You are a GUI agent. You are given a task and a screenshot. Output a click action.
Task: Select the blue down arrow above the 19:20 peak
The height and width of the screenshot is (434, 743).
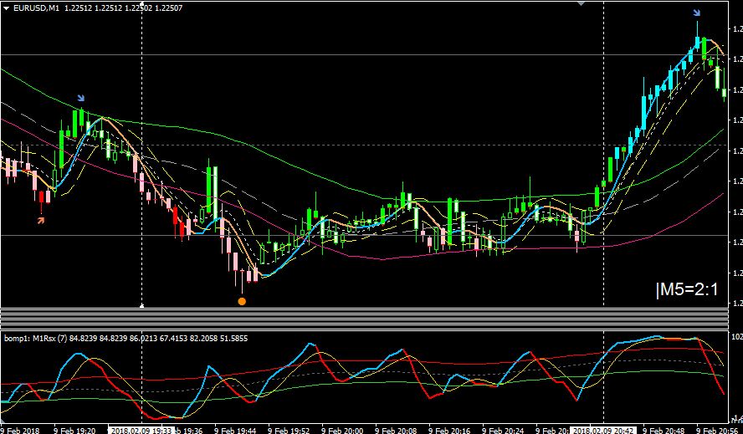click(81, 98)
